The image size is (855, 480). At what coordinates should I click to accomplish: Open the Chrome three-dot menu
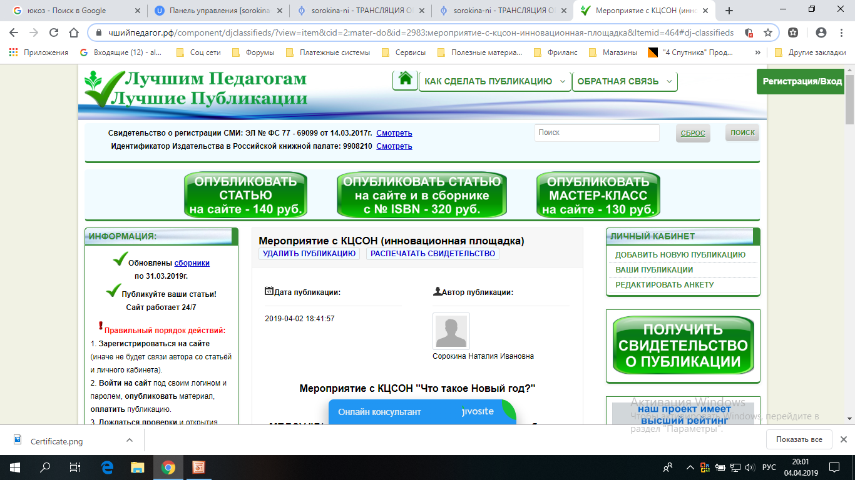pos(841,32)
